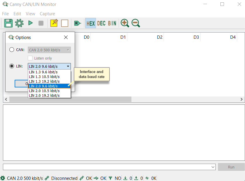Viewport: 245px width, 181px height.
Task: Switch display format to DEC
Action: coord(101,23)
